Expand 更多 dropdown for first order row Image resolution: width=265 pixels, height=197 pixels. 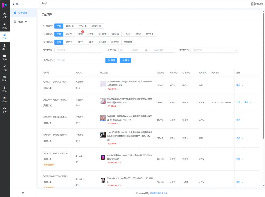click(x=240, y=85)
